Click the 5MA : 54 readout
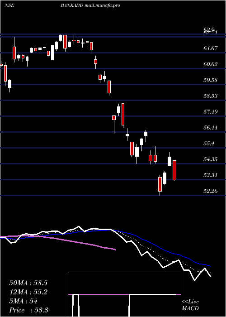 pos(24,301)
